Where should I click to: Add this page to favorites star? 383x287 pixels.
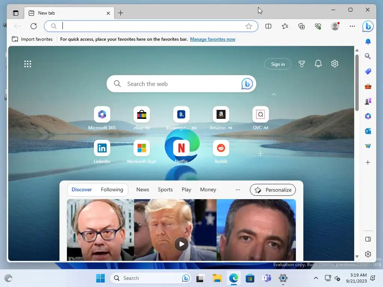[x=249, y=26]
